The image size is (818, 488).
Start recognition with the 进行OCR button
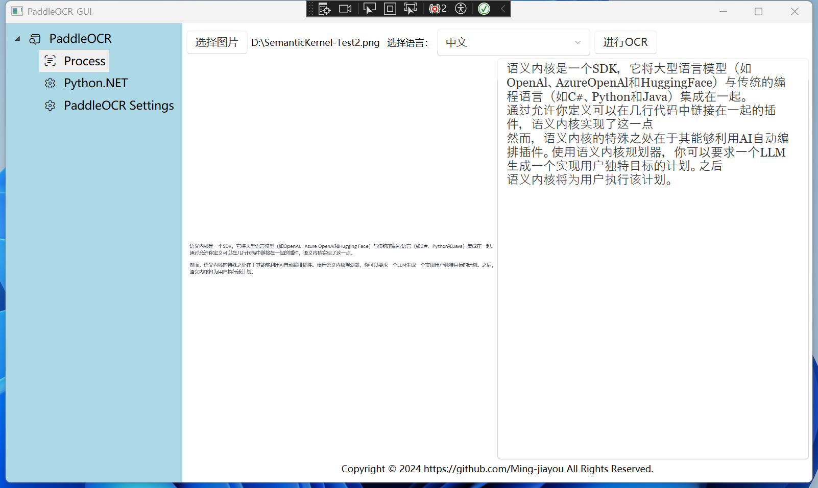(x=625, y=42)
